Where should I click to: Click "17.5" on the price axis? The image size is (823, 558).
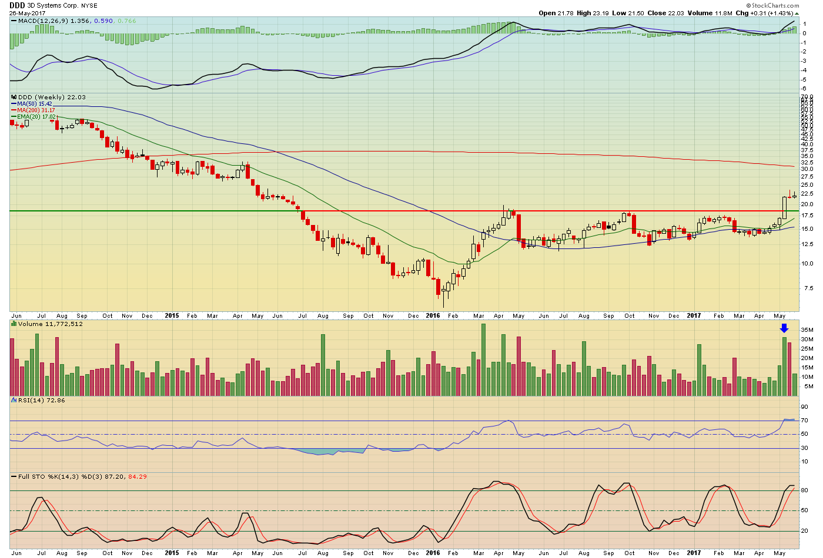tap(807, 216)
